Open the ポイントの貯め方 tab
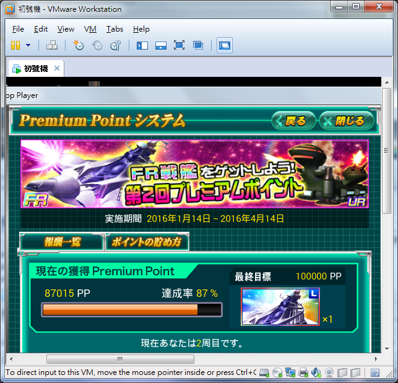 [147, 242]
